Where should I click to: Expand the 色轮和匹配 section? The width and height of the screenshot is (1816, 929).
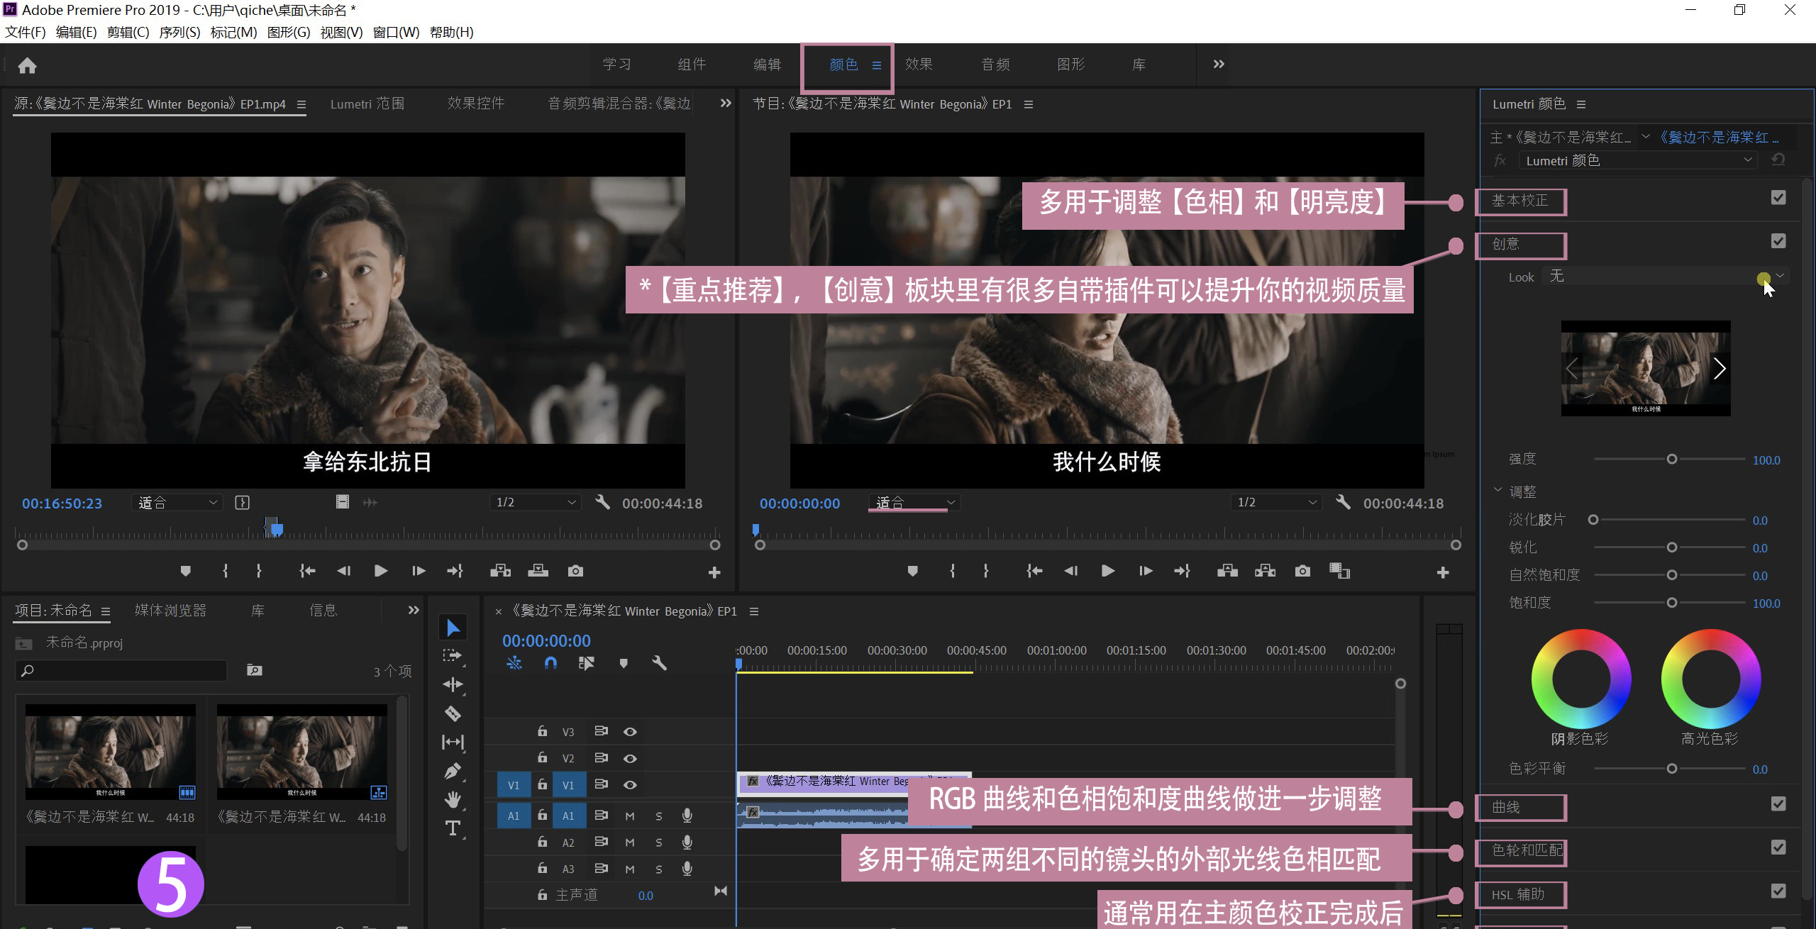[1527, 850]
